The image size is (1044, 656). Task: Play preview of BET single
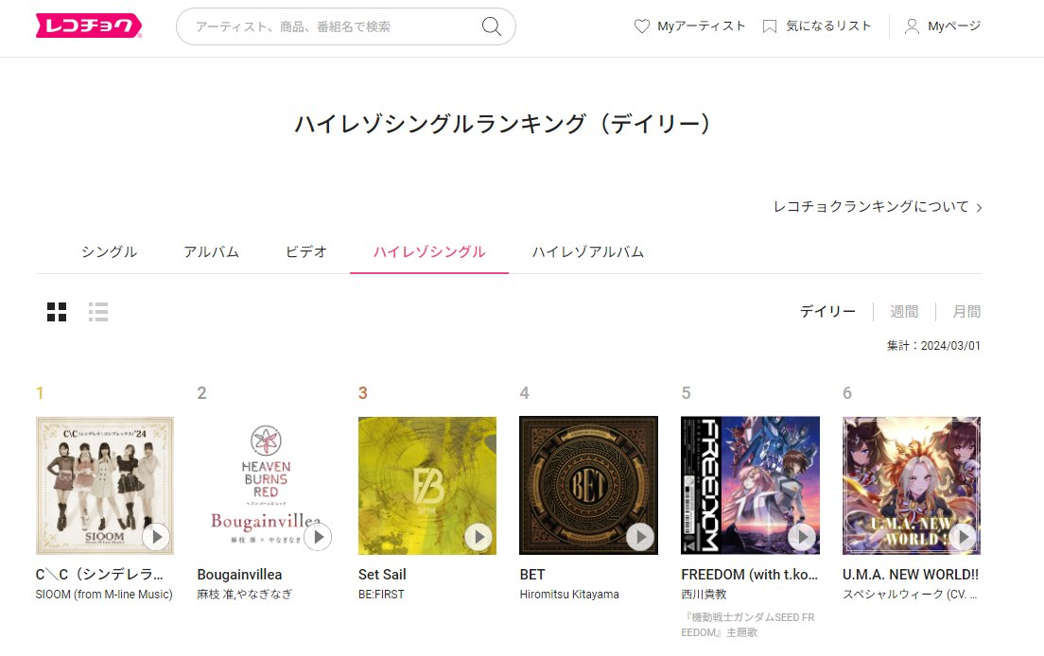coord(640,536)
